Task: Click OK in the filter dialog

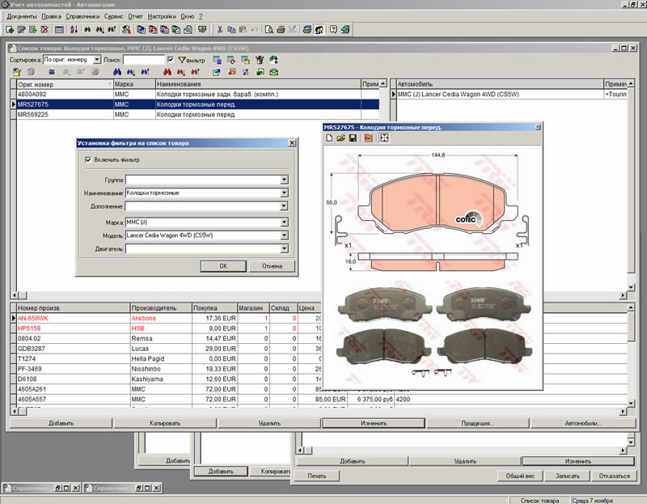Action: click(223, 266)
